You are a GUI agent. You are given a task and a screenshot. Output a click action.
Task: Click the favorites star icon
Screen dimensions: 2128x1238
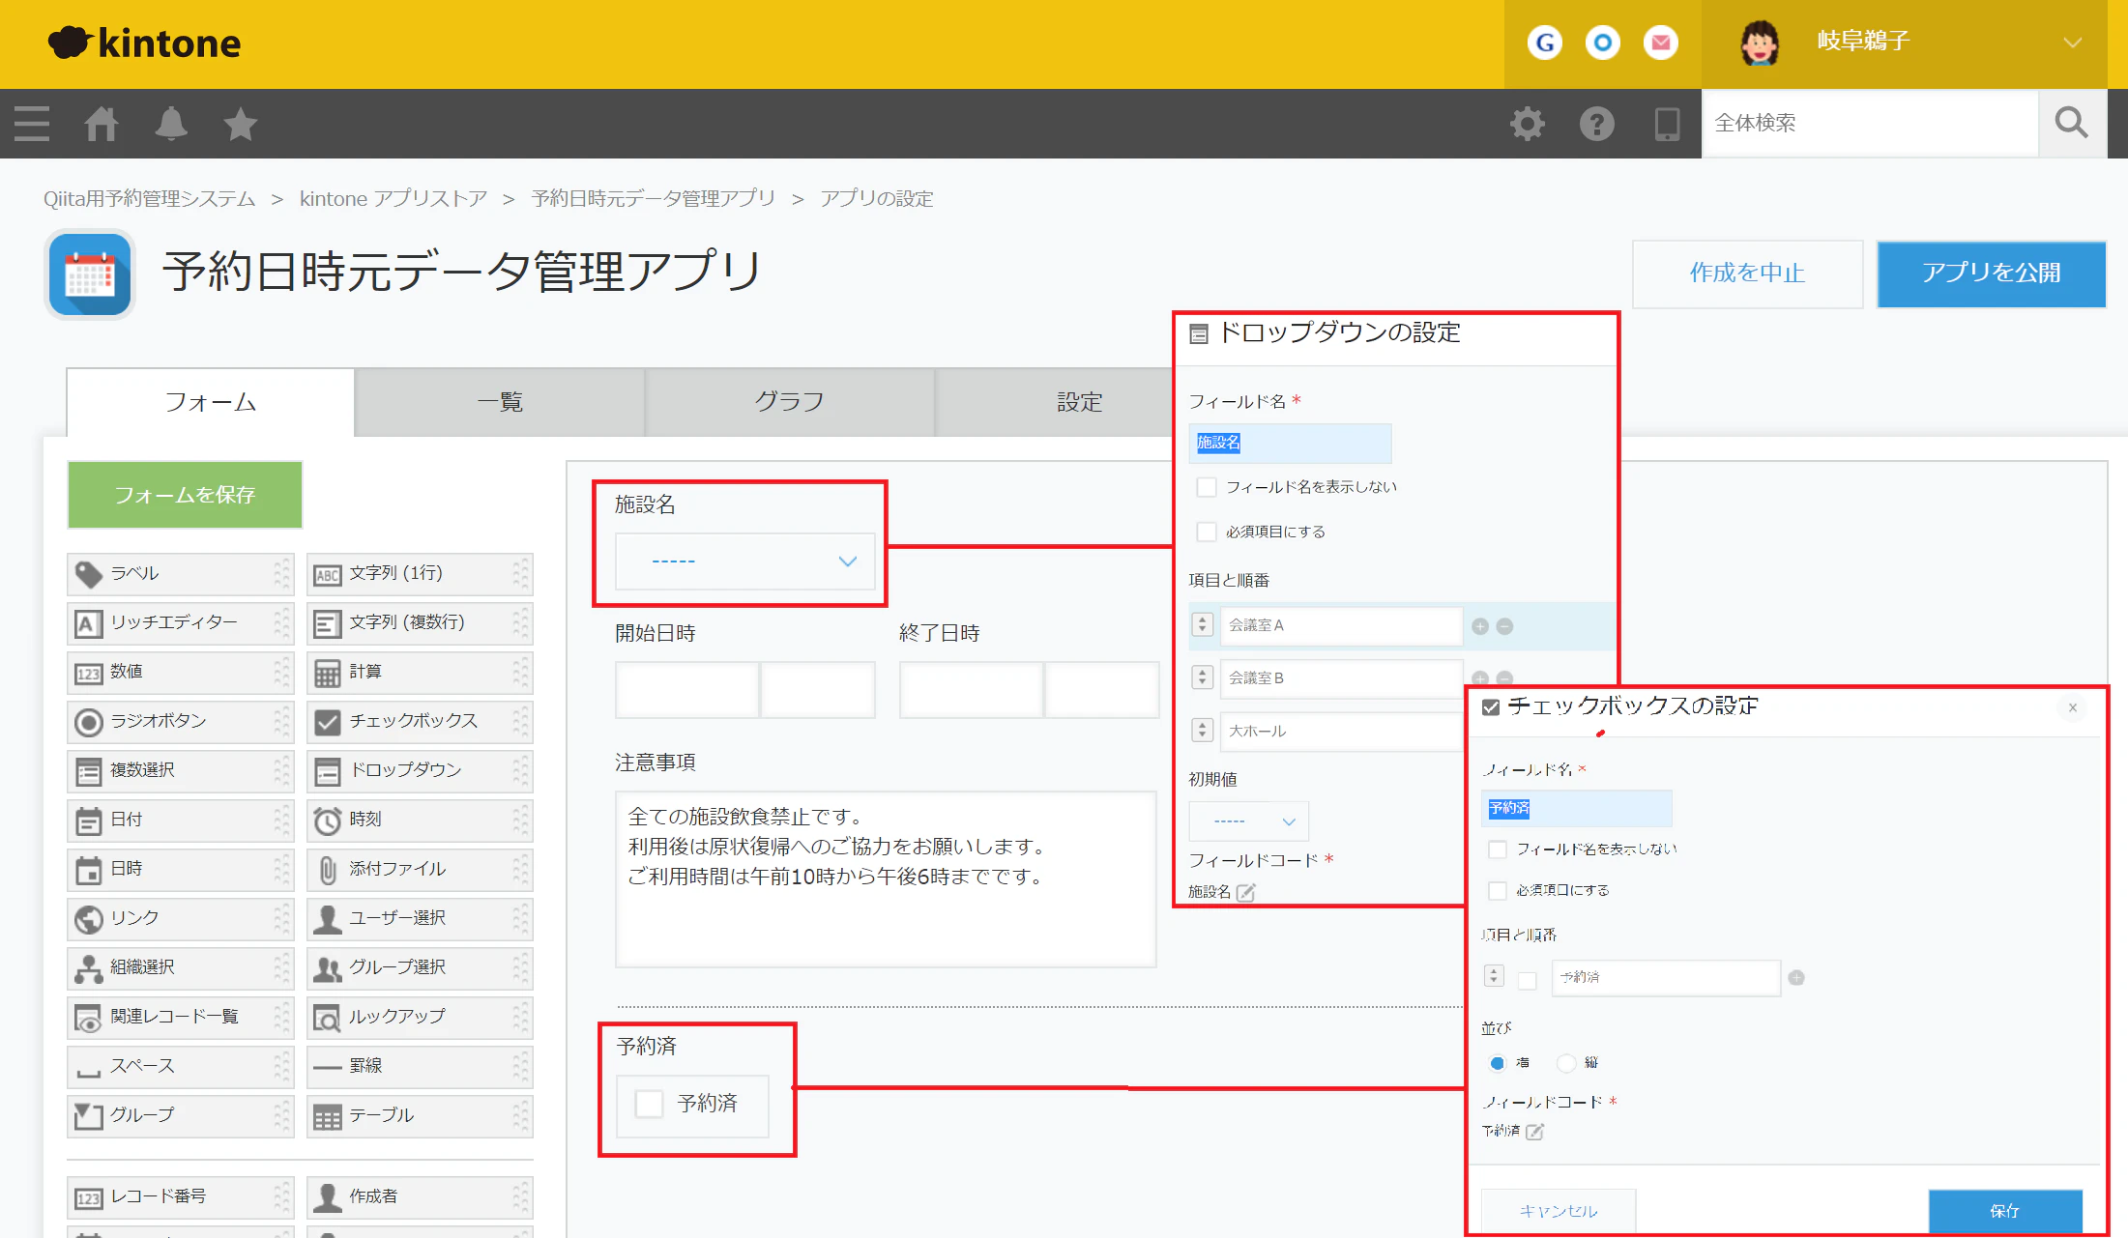click(240, 124)
